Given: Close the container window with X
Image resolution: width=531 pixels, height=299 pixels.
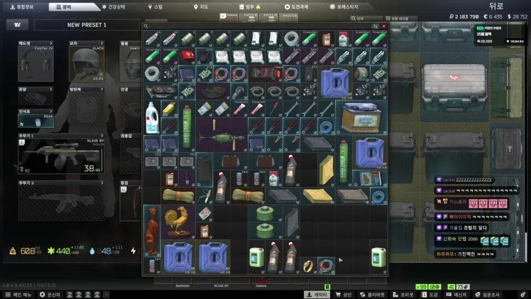Looking at the screenshot, I should click(x=384, y=26).
